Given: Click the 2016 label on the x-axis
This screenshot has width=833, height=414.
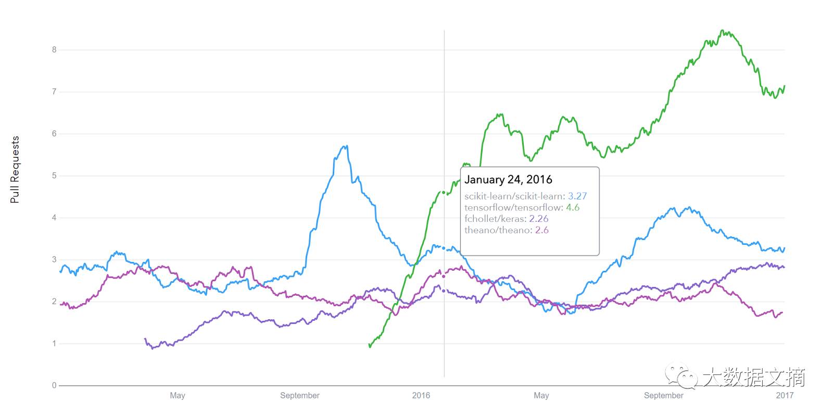Looking at the screenshot, I should (x=421, y=395).
